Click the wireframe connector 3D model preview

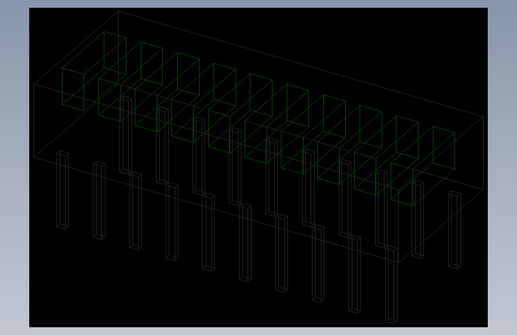(x=259, y=167)
